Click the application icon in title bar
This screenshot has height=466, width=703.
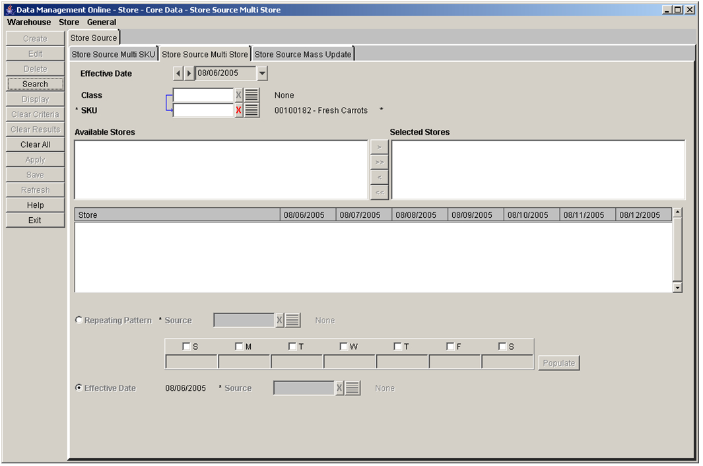(x=9, y=9)
